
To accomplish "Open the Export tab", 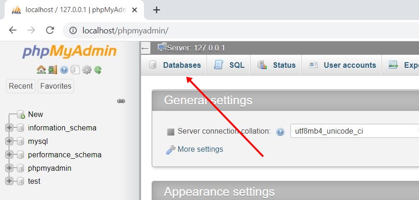I will point(400,65).
